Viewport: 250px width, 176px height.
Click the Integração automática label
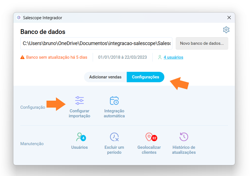click(114, 113)
